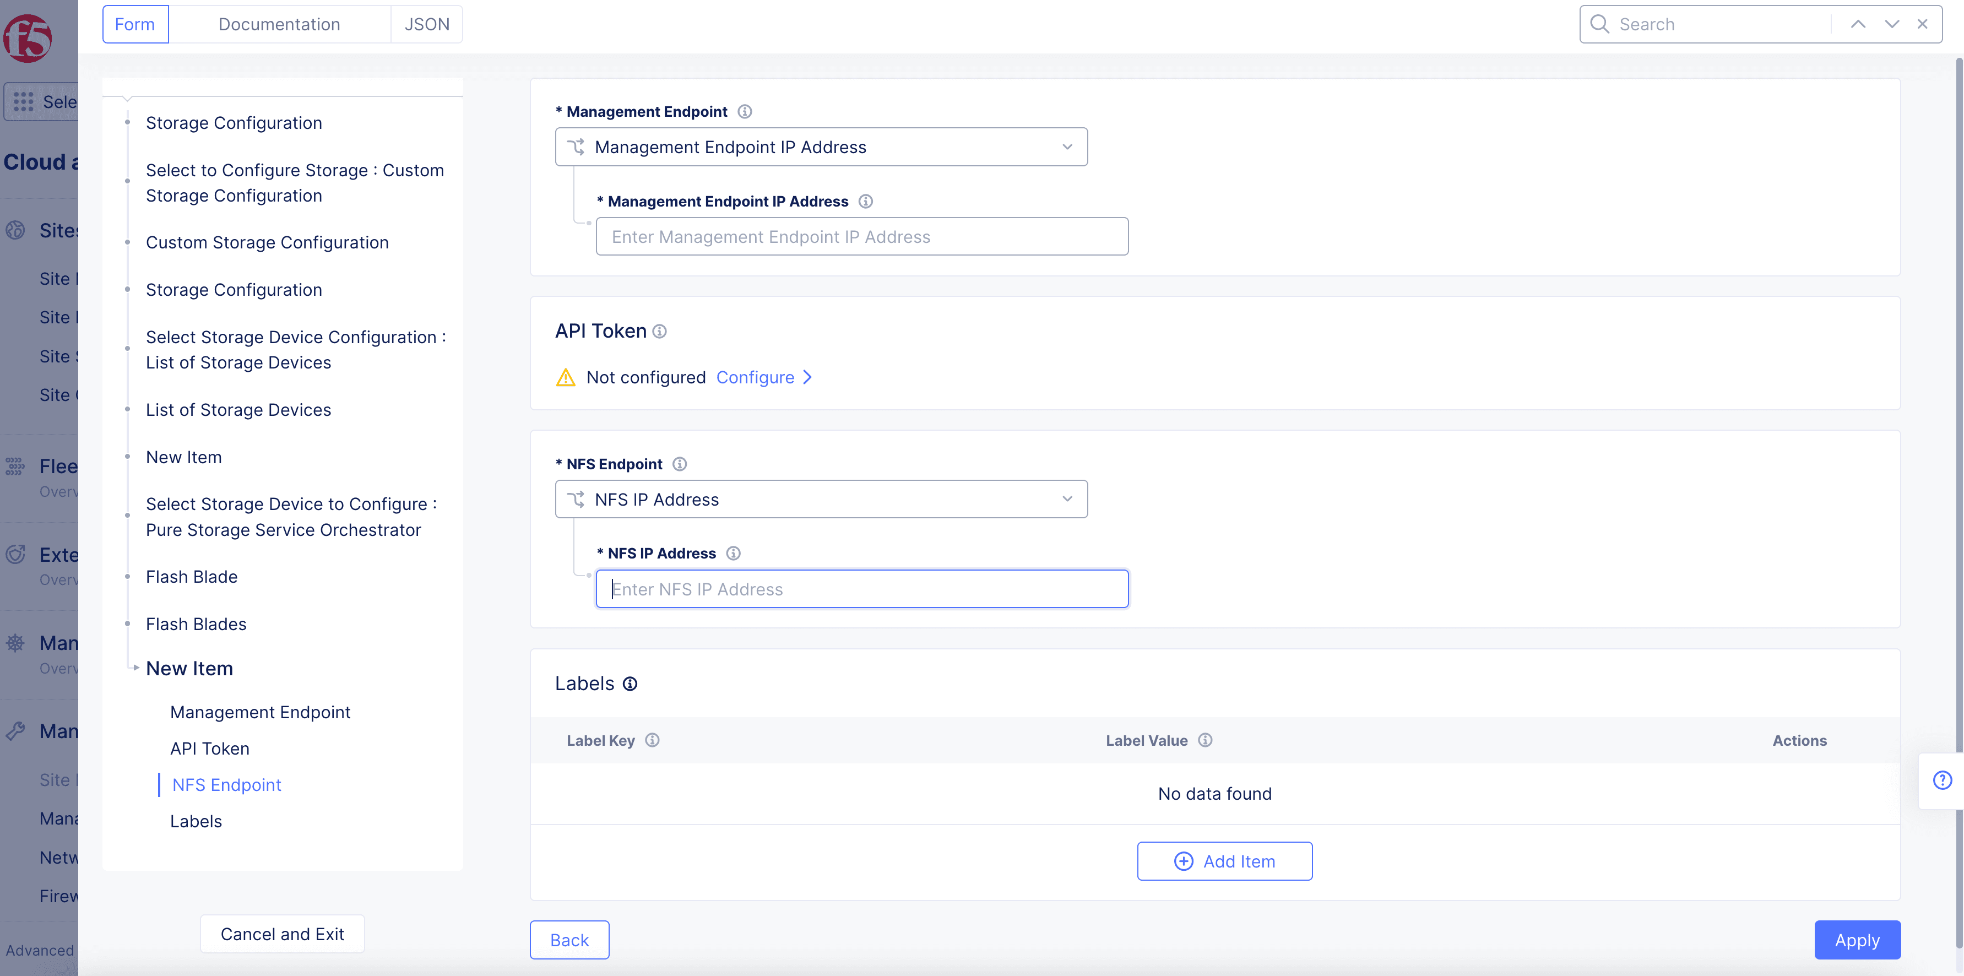Screen dimensions: 1964x976
Task: Switch to the JSON tab
Action: point(427,24)
